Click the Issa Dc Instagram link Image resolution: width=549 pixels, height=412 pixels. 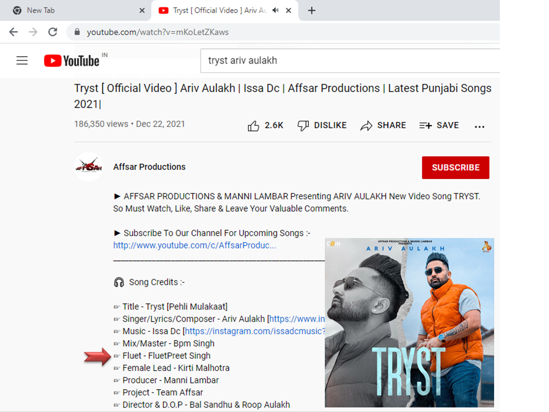point(254,331)
